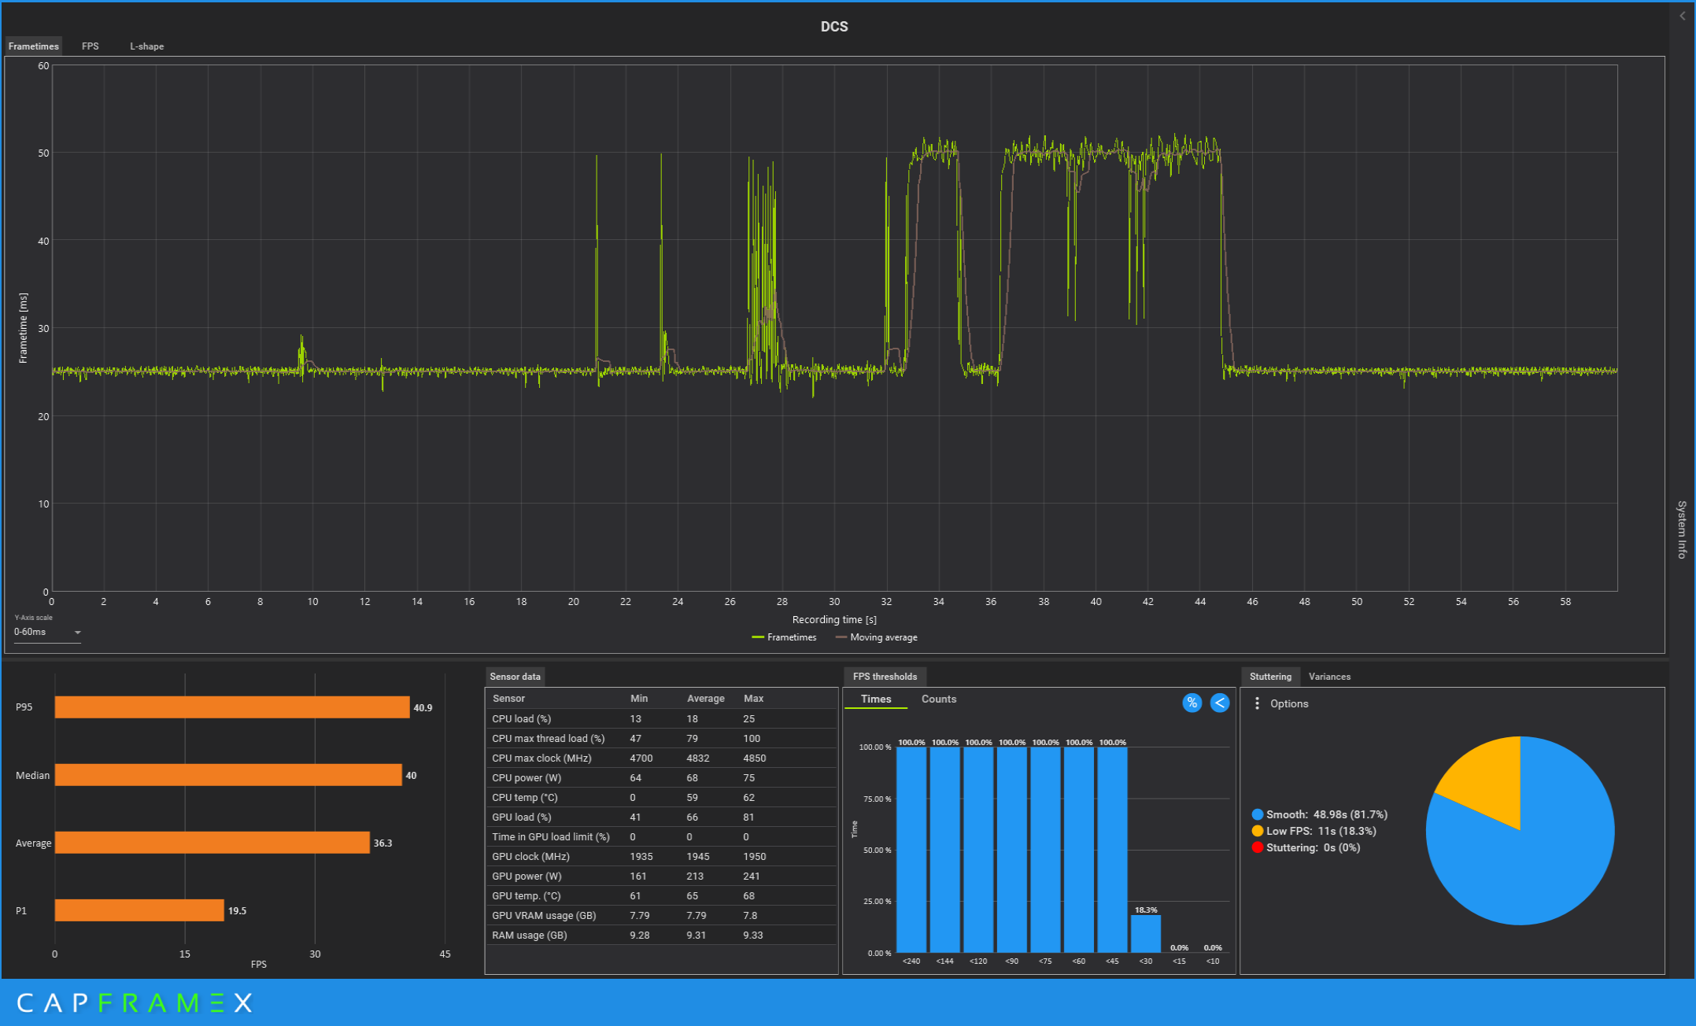The image size is (1696, 1026).
Task: Switch to the Counts sub-tab
Action: [939, 699]
